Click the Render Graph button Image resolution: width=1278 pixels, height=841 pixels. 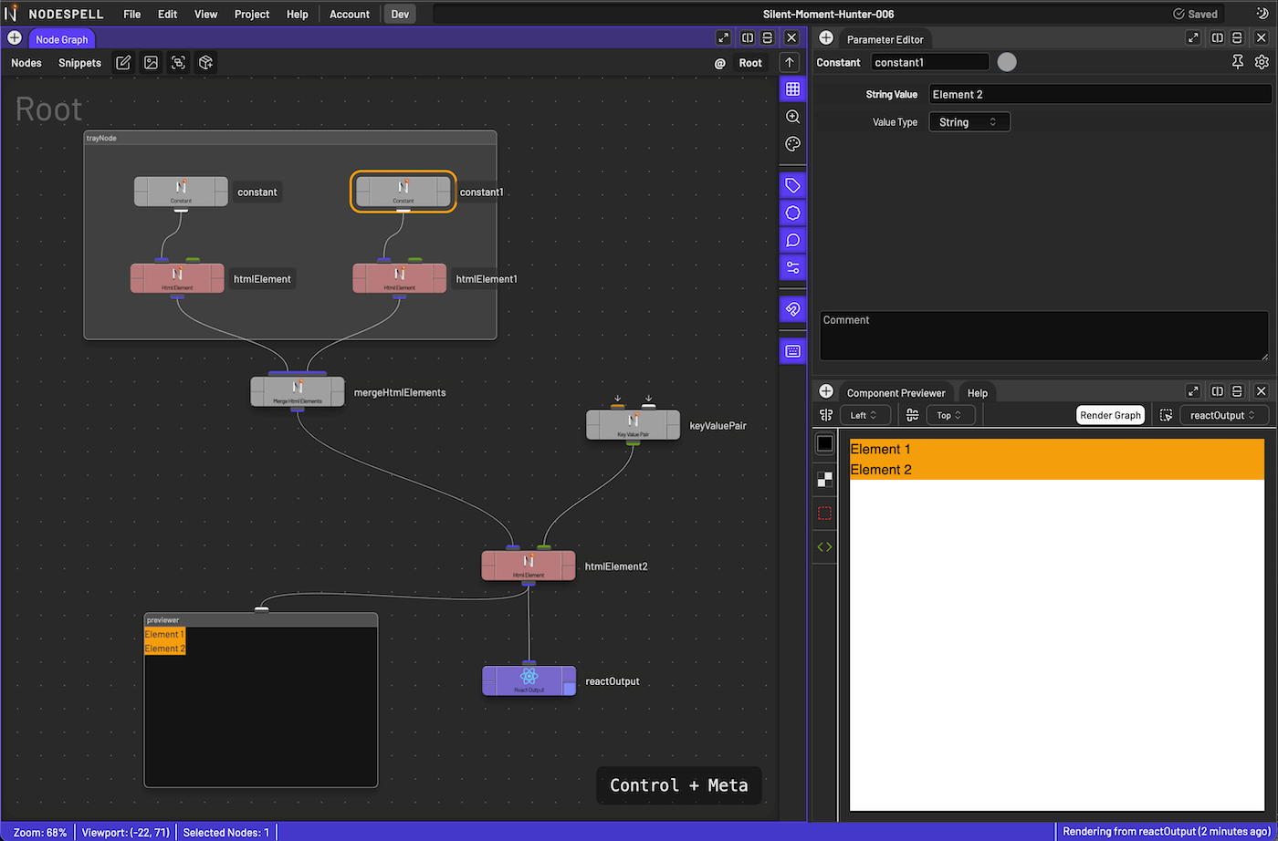coord(1111,415)
